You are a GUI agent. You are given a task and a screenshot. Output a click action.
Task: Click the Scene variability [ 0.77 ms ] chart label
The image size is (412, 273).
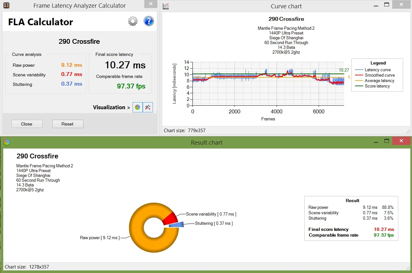click(x=211, y=214)
